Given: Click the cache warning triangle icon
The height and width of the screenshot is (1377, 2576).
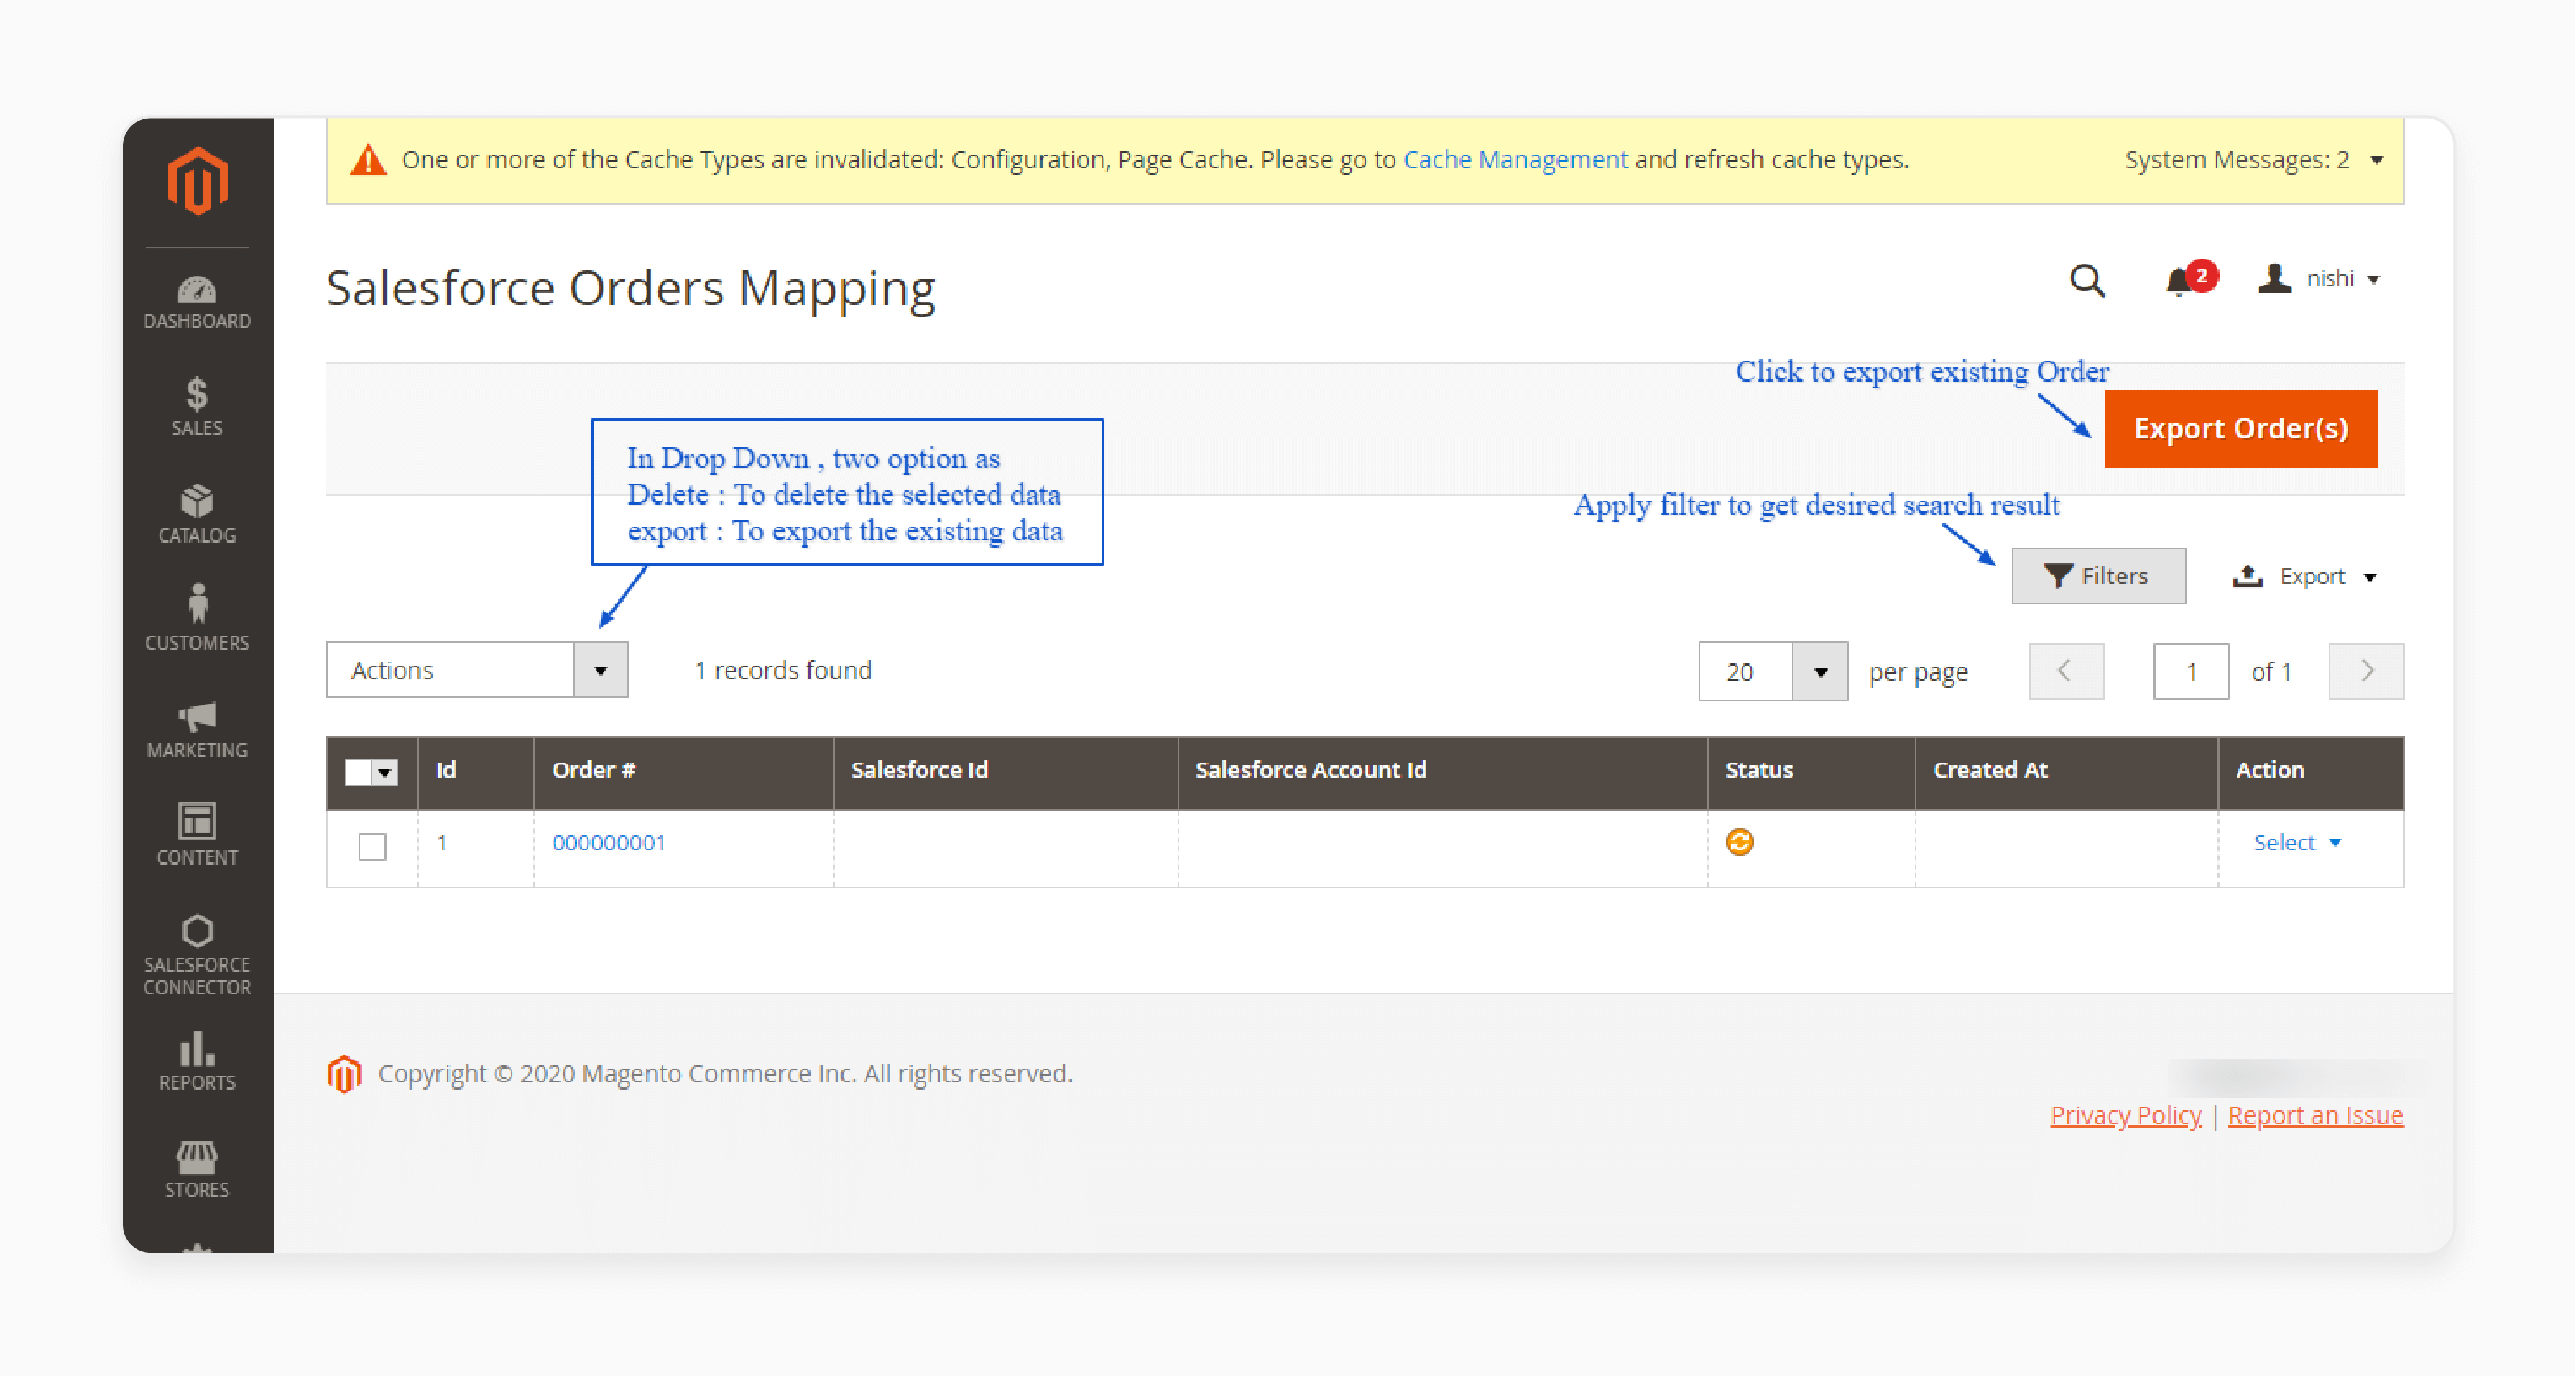Looking at the screenshot, I should tap(368, 160).
